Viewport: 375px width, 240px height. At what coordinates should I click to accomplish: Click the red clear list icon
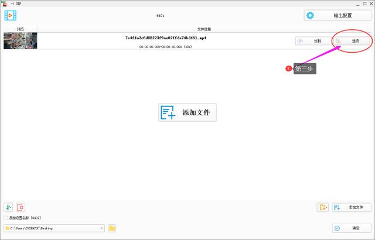[x=21, y=207]
